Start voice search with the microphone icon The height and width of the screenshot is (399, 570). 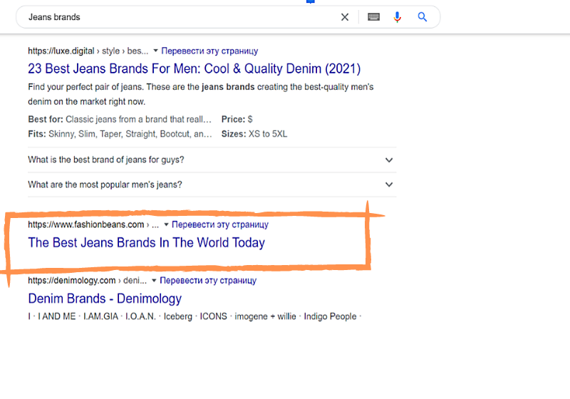[398, 17]
